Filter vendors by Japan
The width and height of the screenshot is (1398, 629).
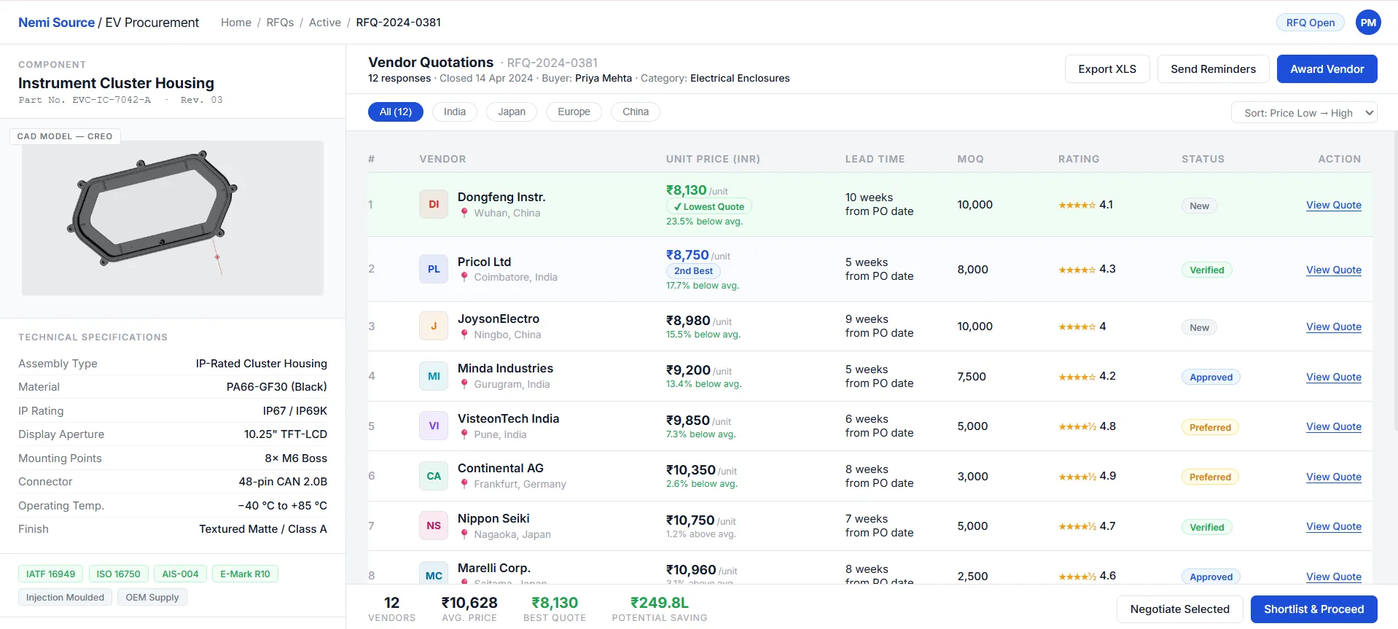point(512,112)
